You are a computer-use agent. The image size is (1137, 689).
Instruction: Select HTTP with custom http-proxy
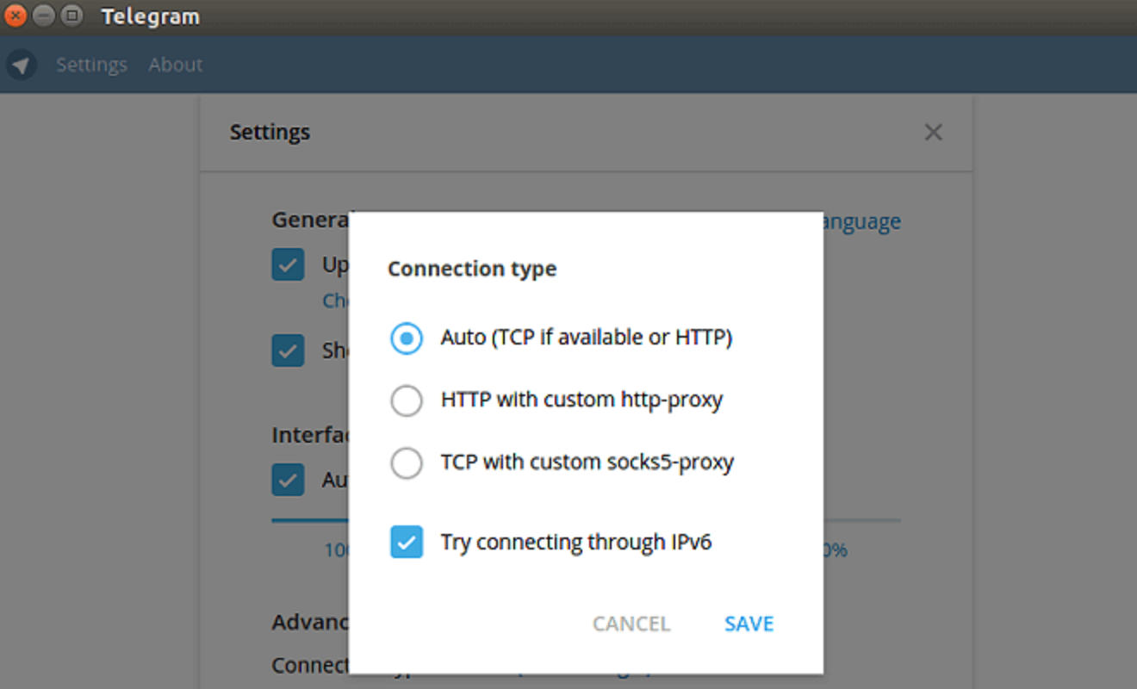tap(406, 400)
